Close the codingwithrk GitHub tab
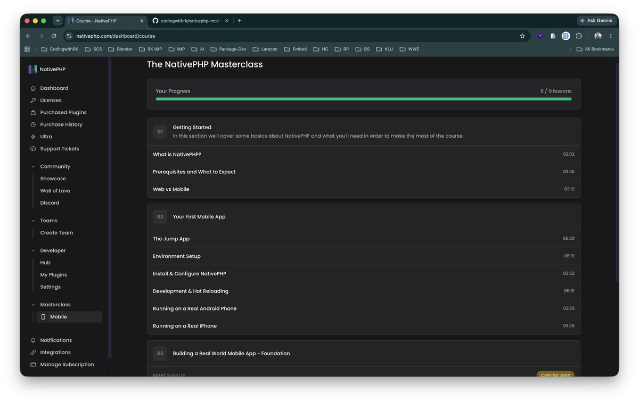The height and width of the screenshot is (403, 639). (x=227, y=21)
